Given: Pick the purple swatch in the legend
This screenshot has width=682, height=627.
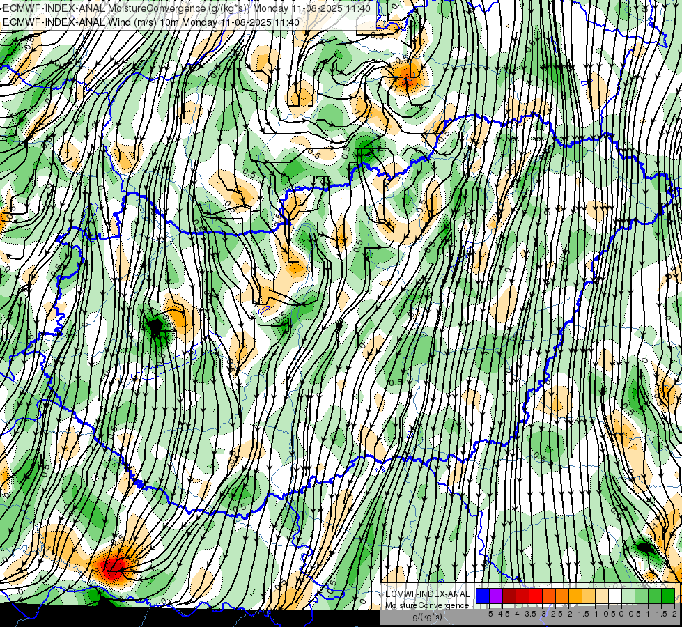Looking at the screenshot, I should [x=496, y=596].
